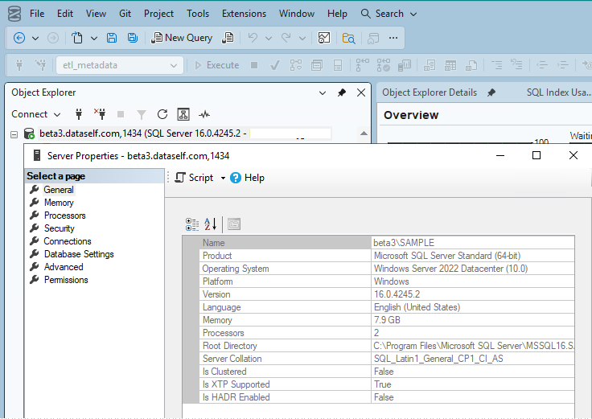Open the Project menu
592x419 pixels.
pyautogui.click(x=158, y=14)
